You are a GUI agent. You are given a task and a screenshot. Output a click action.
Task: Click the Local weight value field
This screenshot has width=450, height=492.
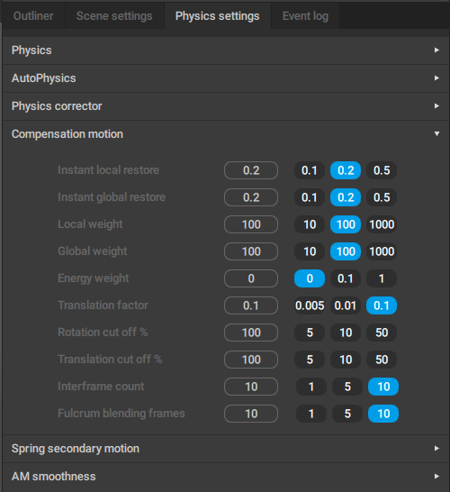coord(251,224)
